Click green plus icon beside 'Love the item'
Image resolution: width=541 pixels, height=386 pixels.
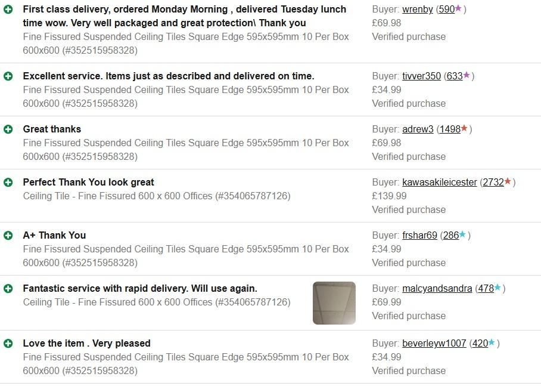(x=8, y=344)
